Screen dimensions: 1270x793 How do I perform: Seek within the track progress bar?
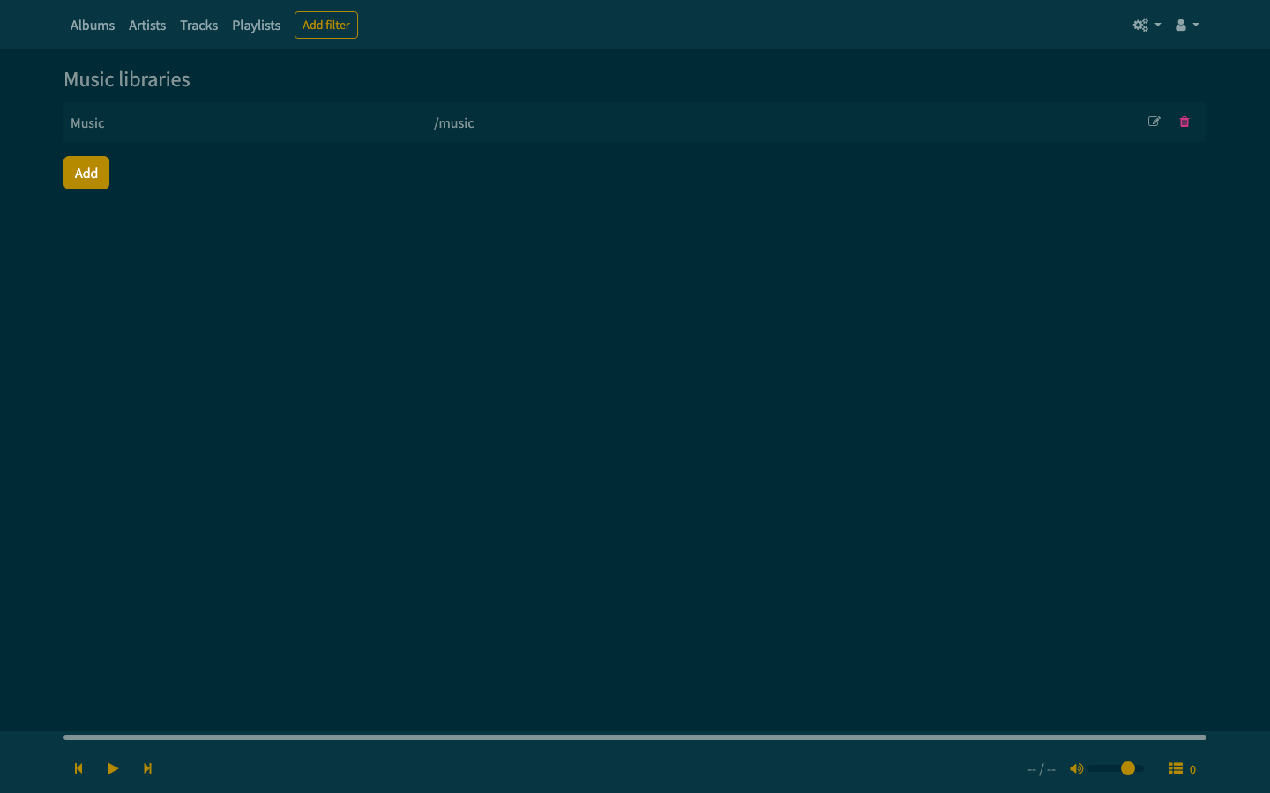[635, 737]
